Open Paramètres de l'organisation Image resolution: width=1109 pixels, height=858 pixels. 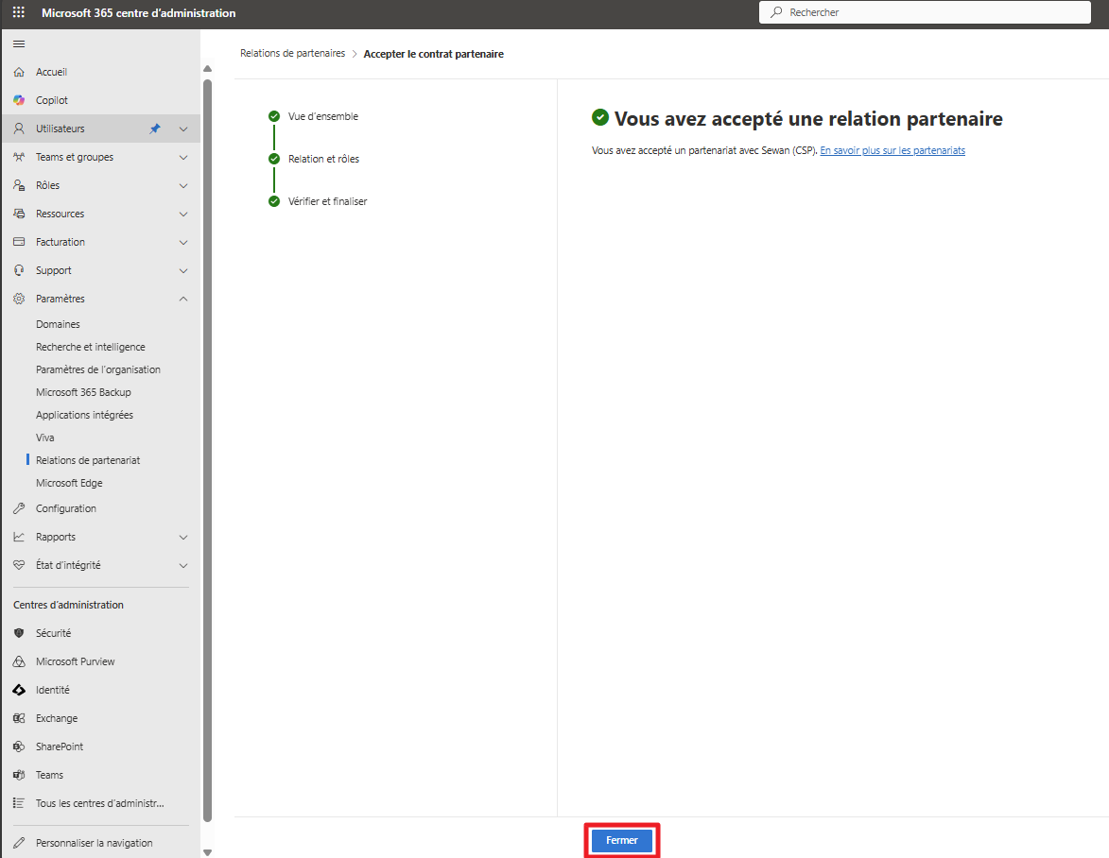[x=98, y=369]
